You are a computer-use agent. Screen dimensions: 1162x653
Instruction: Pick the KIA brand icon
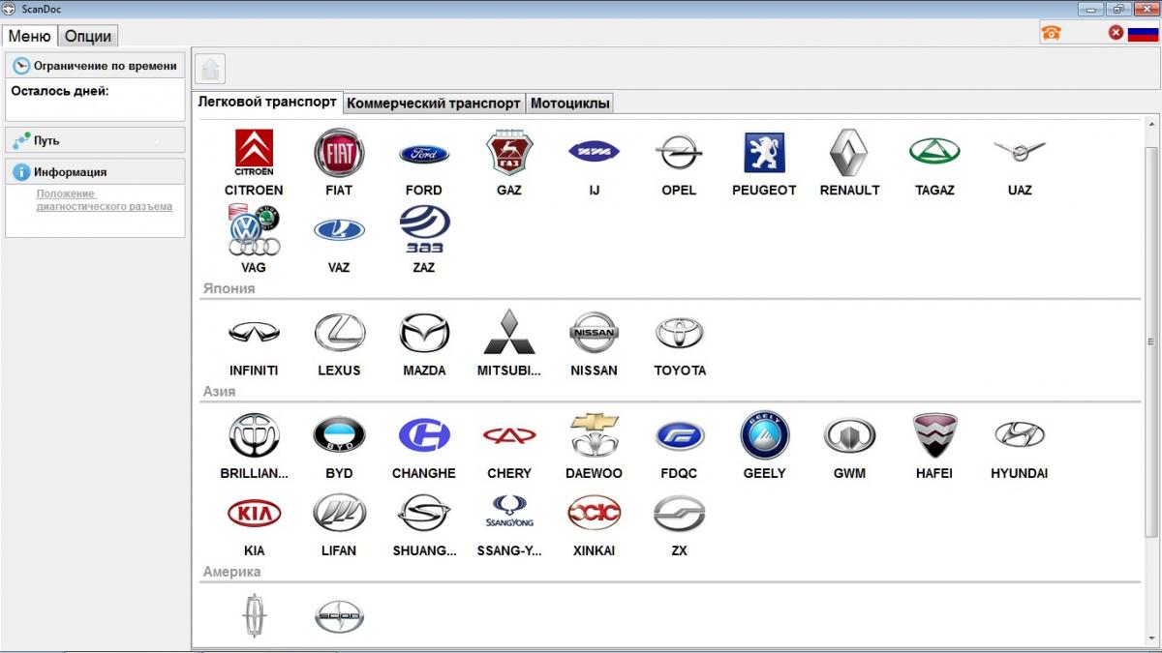coord(254,513)
